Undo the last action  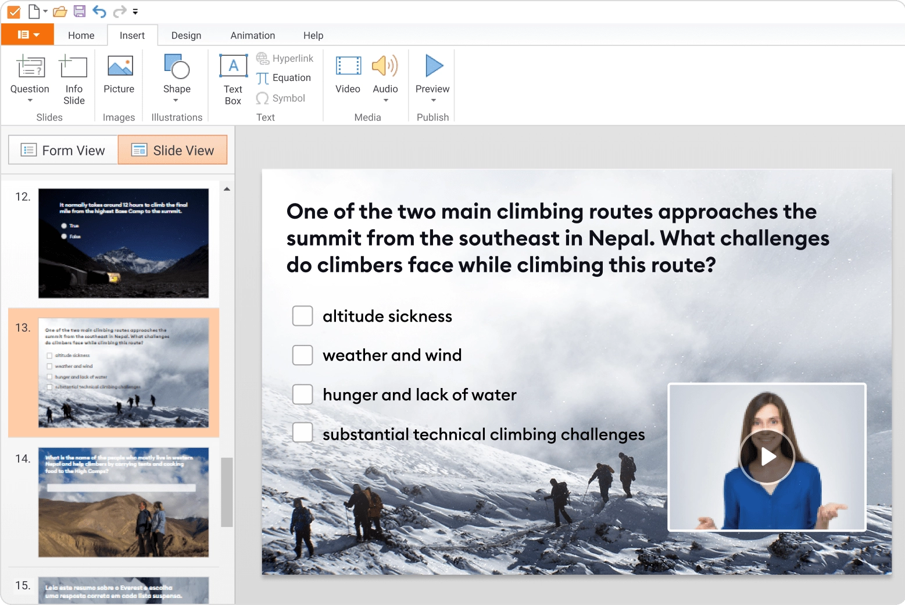[99, 11]
